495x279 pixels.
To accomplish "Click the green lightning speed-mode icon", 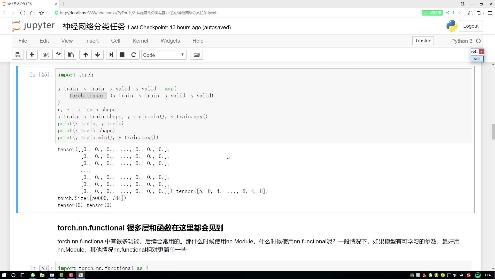I will click(453, 13).
